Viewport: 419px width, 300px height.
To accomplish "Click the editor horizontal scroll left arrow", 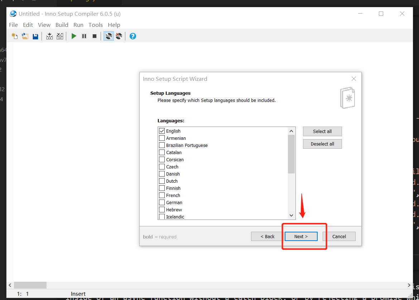I will coord(10,285).
